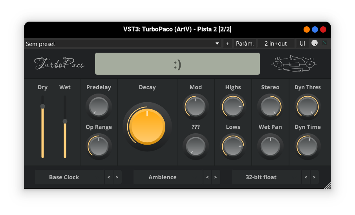This screenshot has width=355, height=215.
Task: Toggle the plugin bypass checkbox
Action: pos(325,43)
